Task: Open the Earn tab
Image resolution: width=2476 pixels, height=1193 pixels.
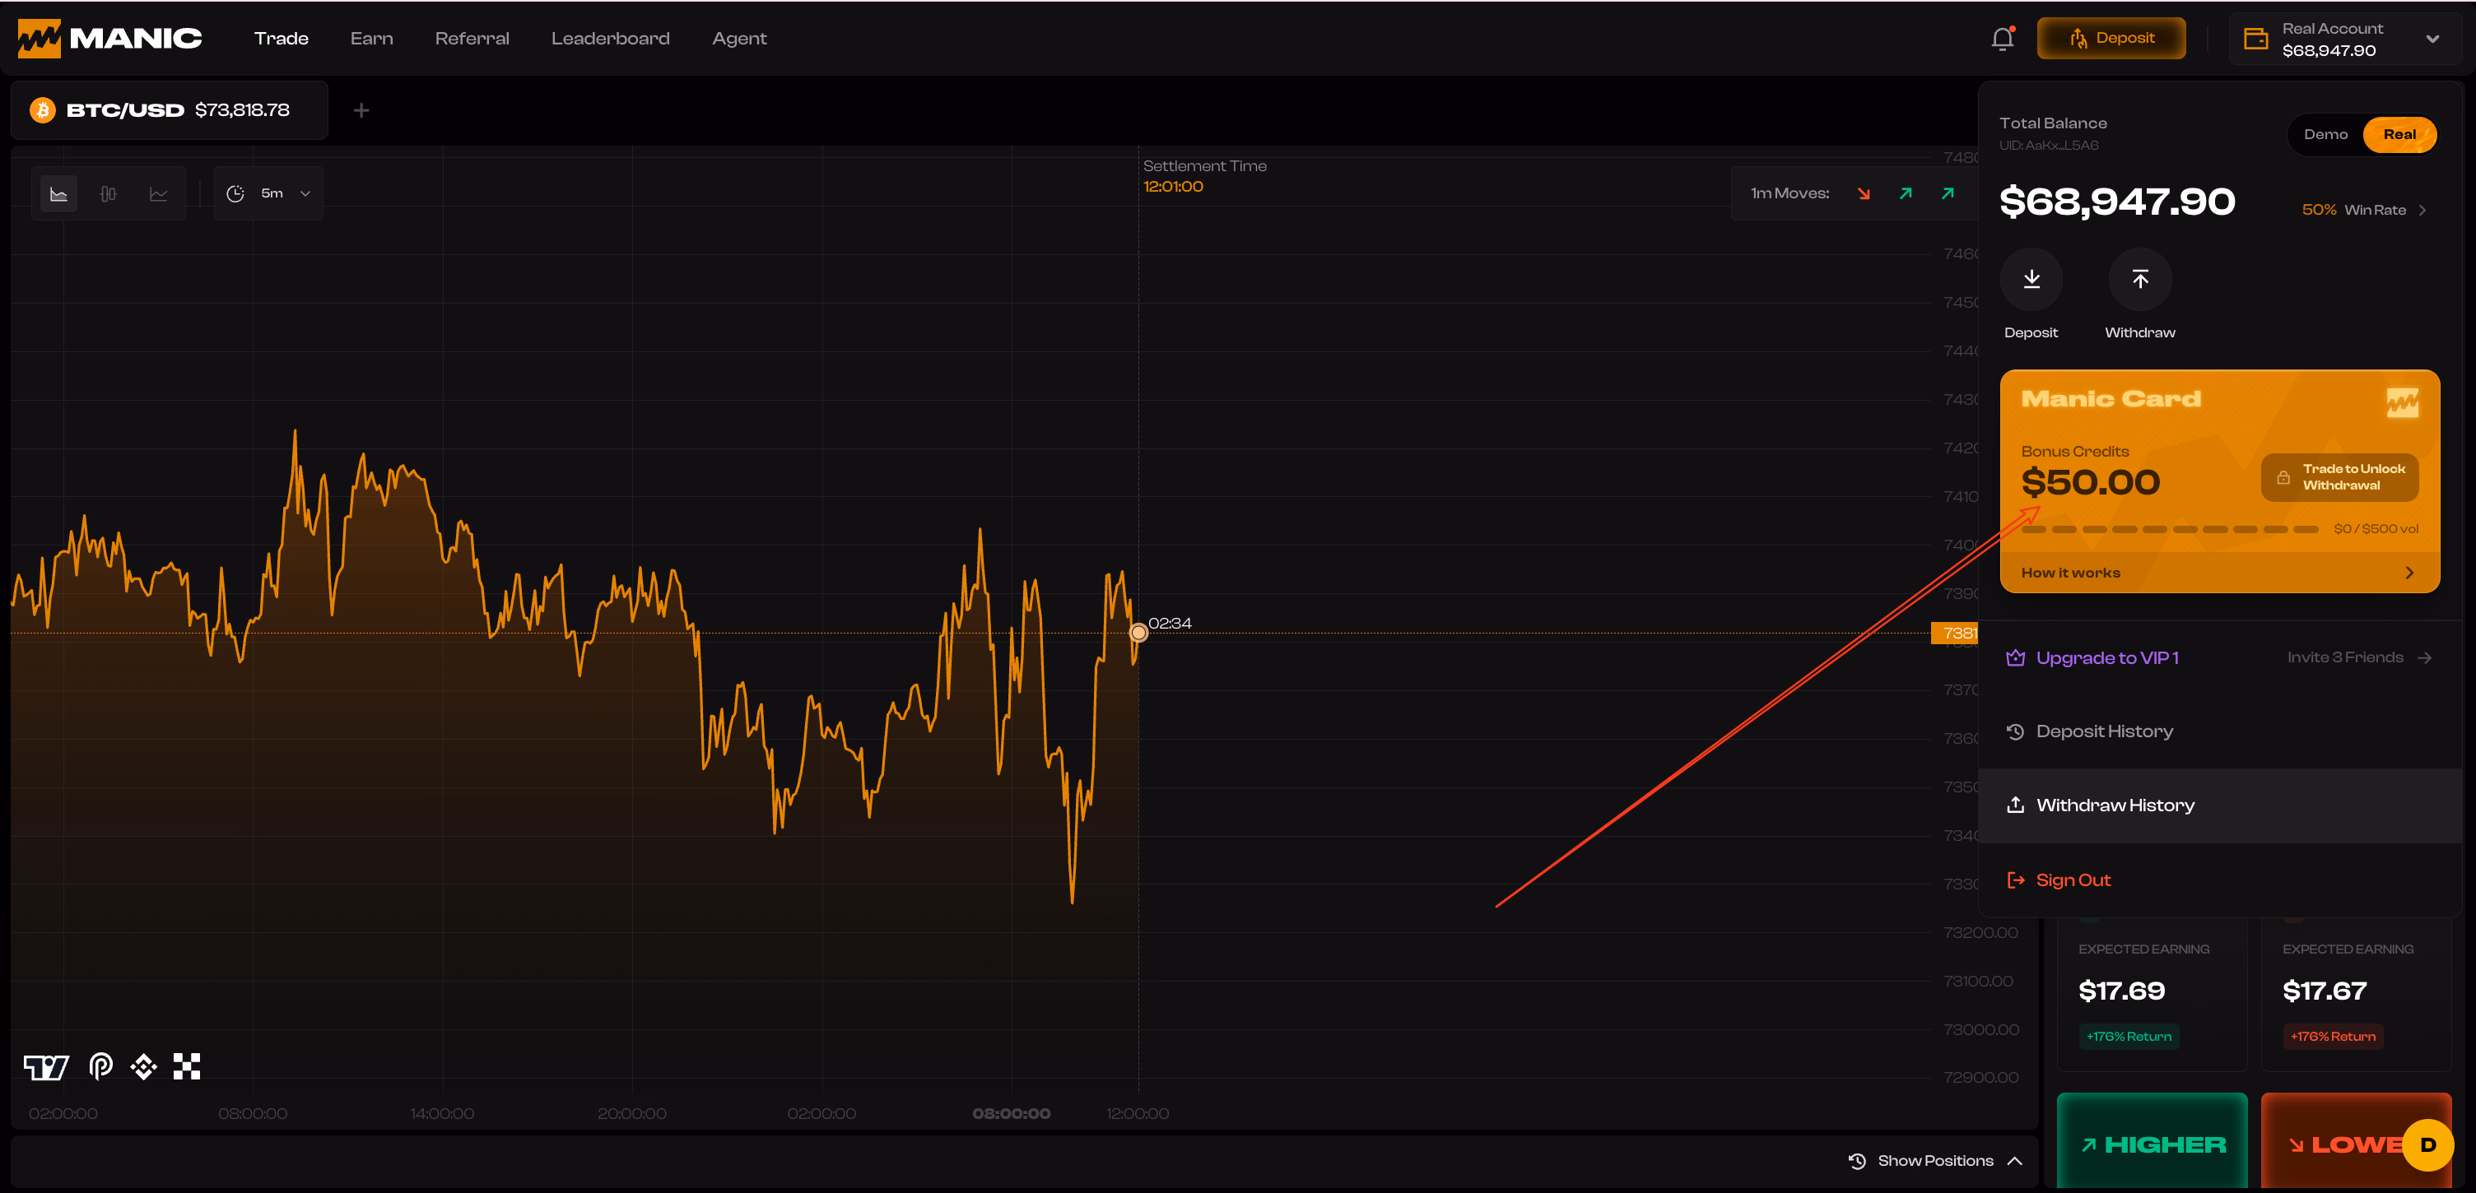Action: pyautogui.click(x=372, y=39)
